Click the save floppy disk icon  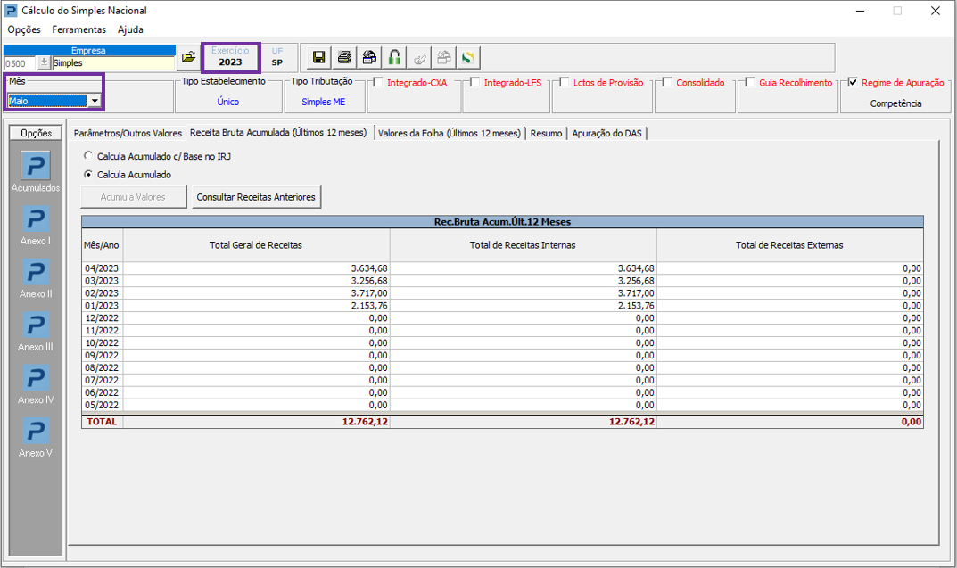[318, 57]
